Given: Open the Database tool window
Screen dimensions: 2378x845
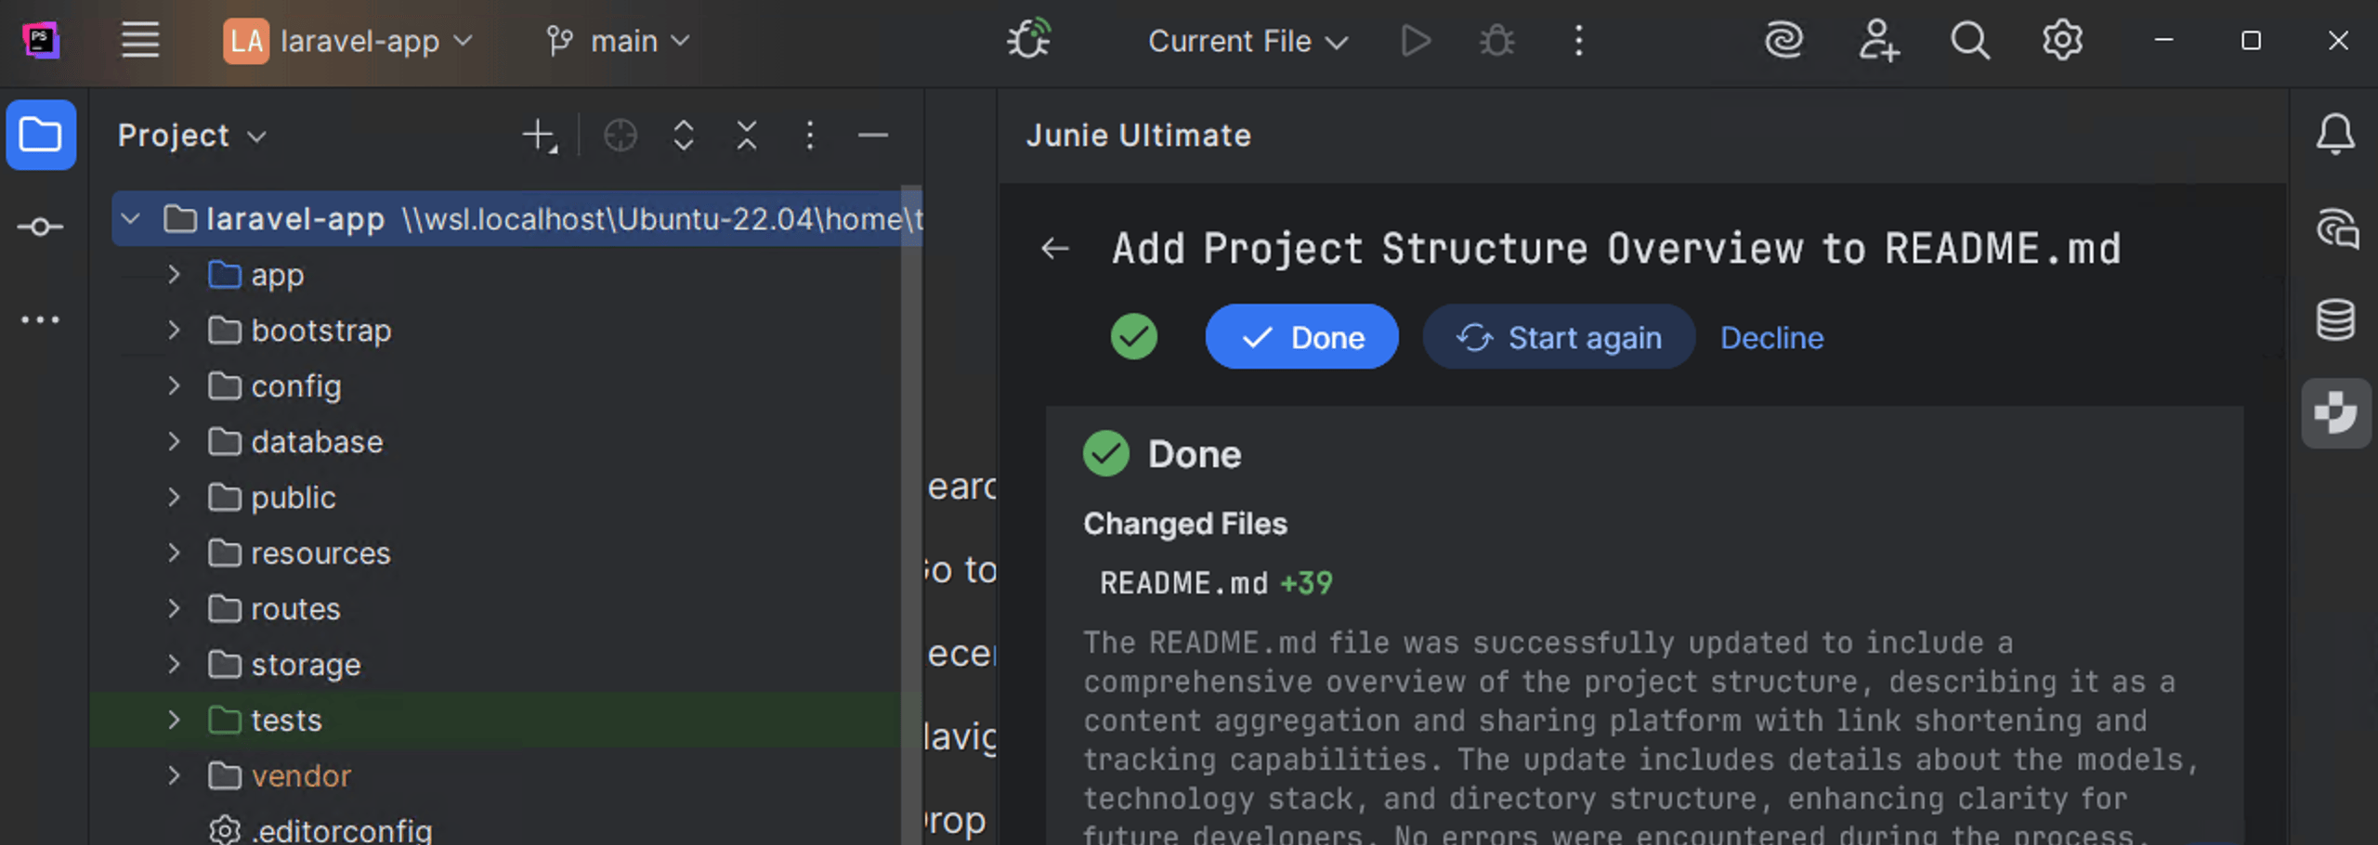Looking at the screenshot, I should [x=2334, y=320].
